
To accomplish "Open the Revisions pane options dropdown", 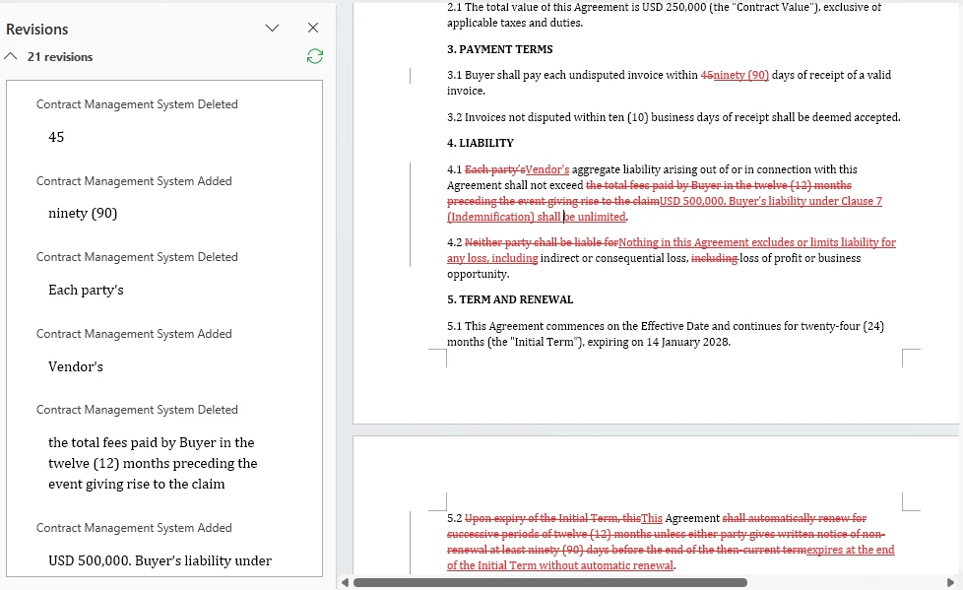I will click(x=272, y=28).
